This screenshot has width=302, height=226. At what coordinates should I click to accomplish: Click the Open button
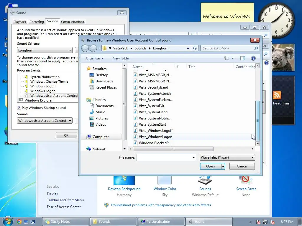pyautogui.click(x=210, y=166)
